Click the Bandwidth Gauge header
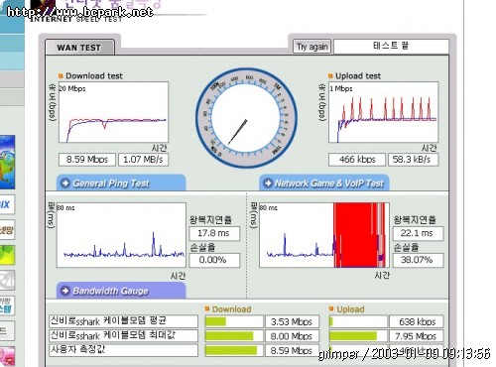Viewport: 496px width, 367px height. click(x=121, y=291)
